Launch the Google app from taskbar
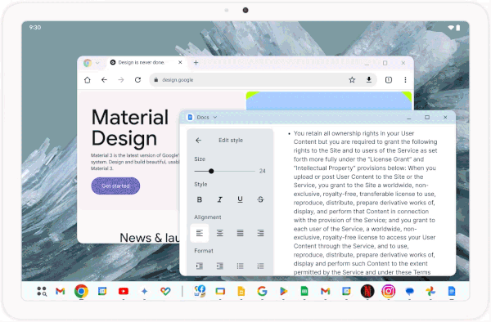Viewport: 491px width, 322px height. pyautogui.click(x=262, y=292)
